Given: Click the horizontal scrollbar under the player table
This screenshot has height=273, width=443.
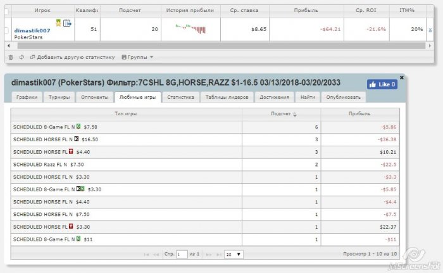Looking at the screenshot, I should 221,46.
